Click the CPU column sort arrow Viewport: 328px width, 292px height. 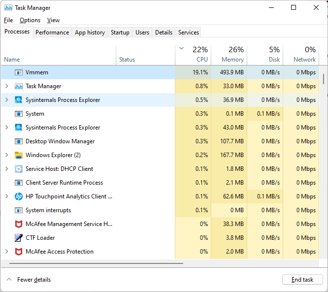pyautogui.click(x=182, y=49)
